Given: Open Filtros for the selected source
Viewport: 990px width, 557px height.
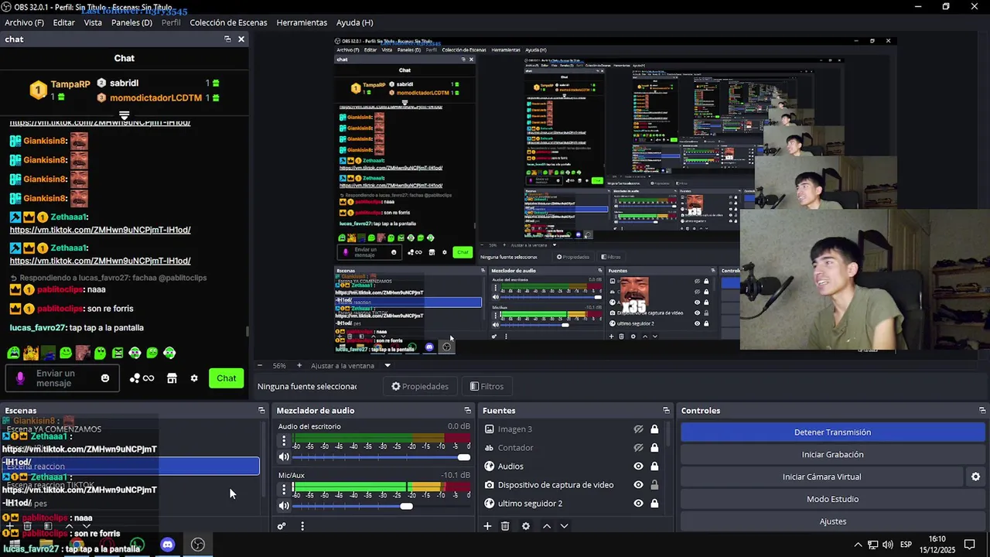Looking at the screenshot, I should point(486,386).
